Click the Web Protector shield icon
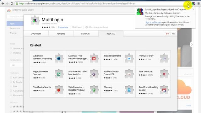201x113 pixels. click(94, 89)
